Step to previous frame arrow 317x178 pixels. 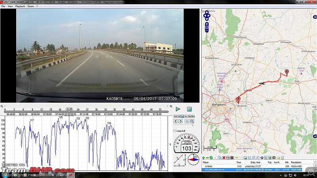(176, 121)
